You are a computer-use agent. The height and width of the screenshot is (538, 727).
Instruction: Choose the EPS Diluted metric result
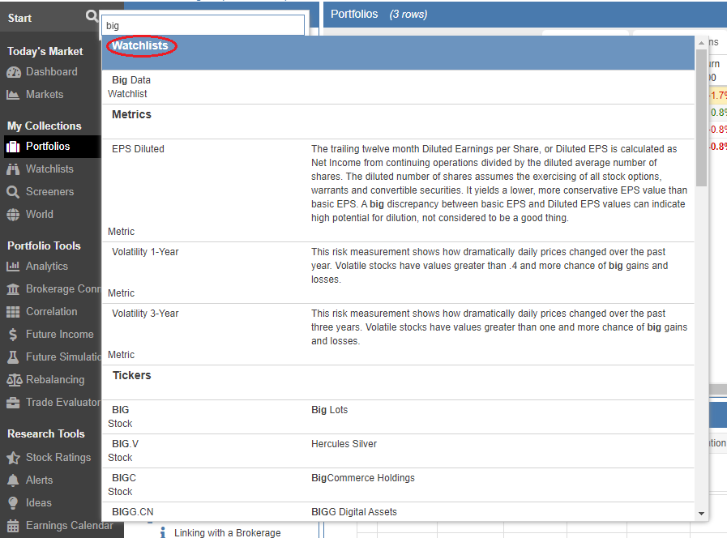138,149
